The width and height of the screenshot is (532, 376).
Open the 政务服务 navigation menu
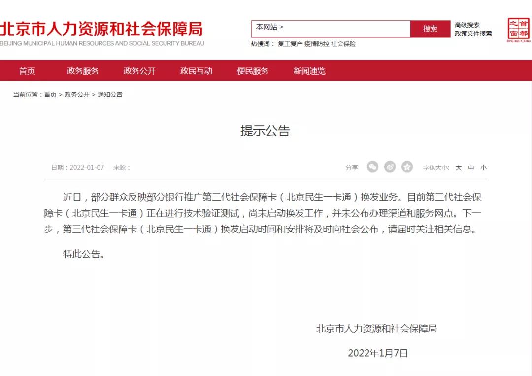(83, 71)
